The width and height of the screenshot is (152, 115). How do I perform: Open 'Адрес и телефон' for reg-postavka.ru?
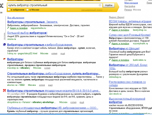[x=19, y=28]
